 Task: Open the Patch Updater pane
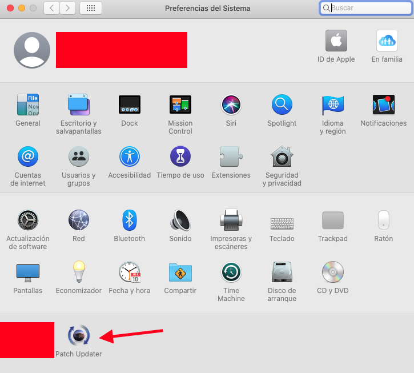click(79, 335)
